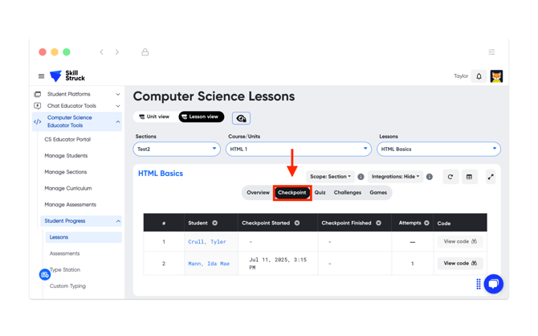
Task: Click the info icon next to Scope
Action: [361, 177]
